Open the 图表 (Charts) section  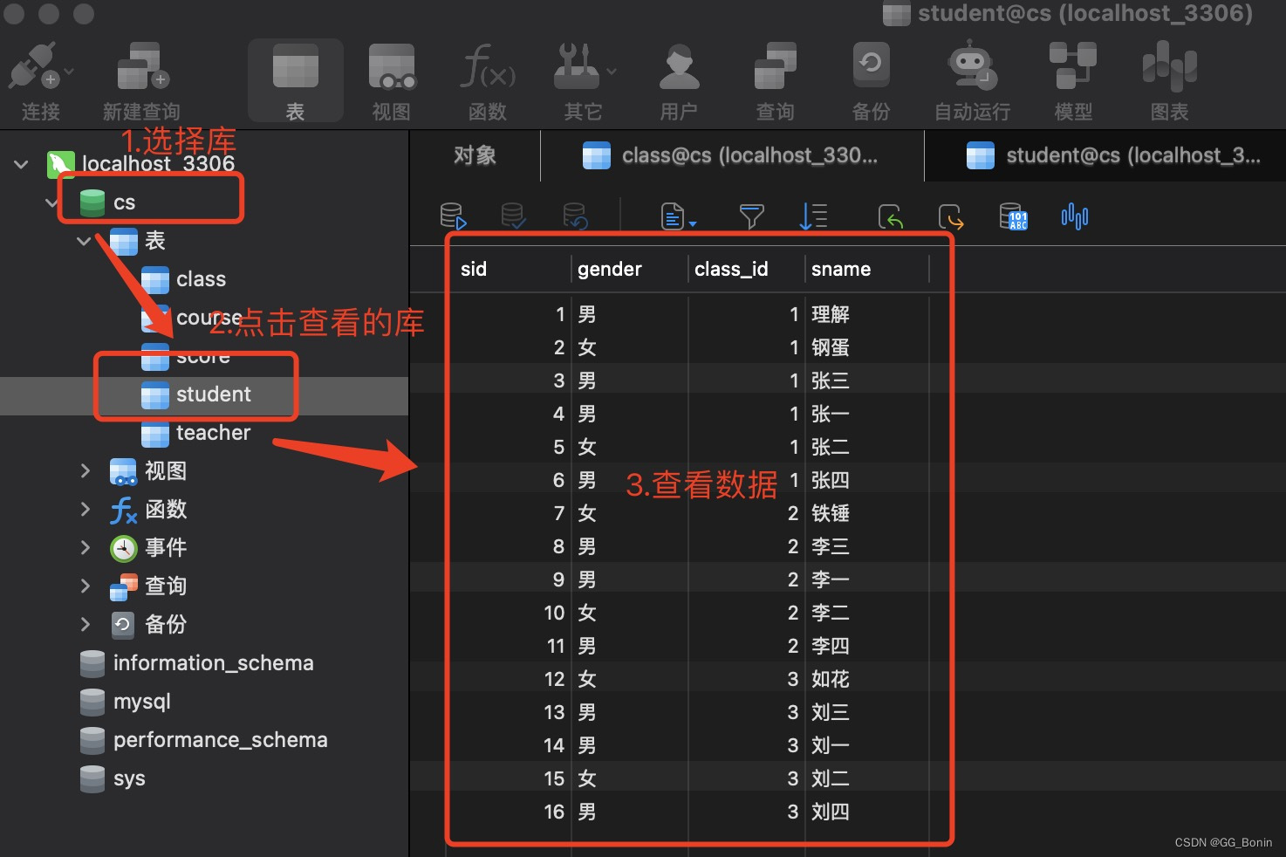click(x=1169, y=79)
